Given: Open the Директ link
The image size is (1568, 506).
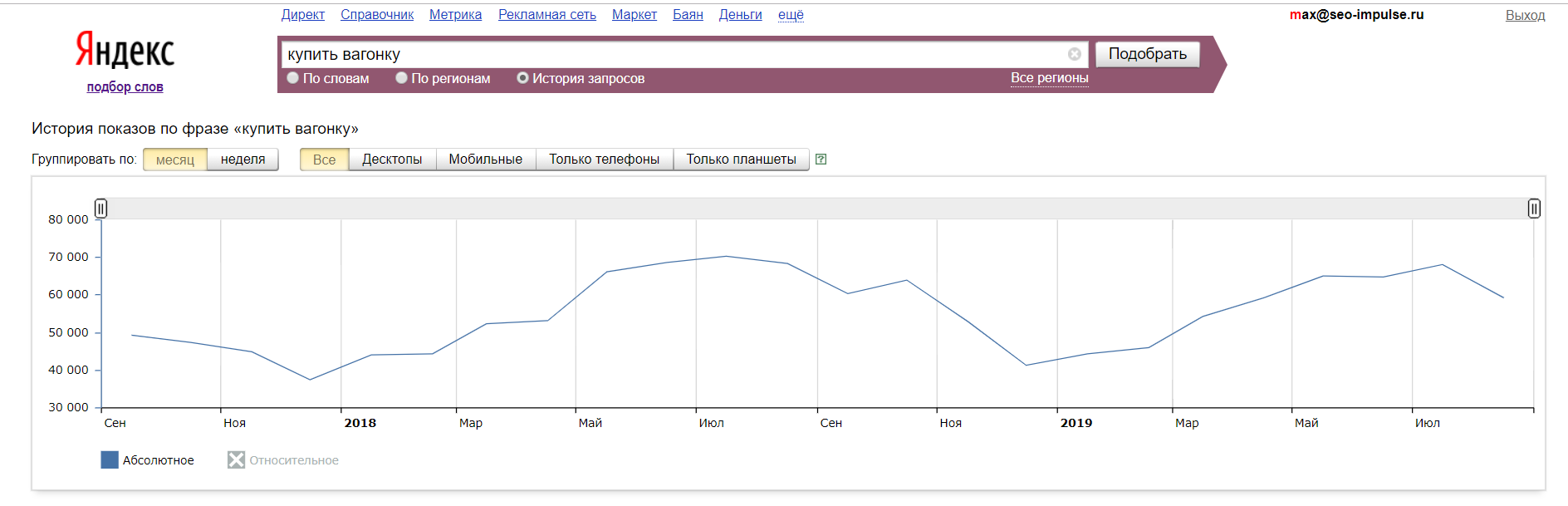Looking at the screenshot, I should [302, 15].
